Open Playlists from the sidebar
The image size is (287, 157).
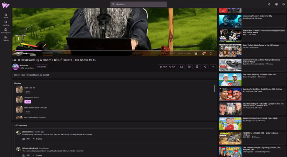pyautogui.click(x=6, y=38)
